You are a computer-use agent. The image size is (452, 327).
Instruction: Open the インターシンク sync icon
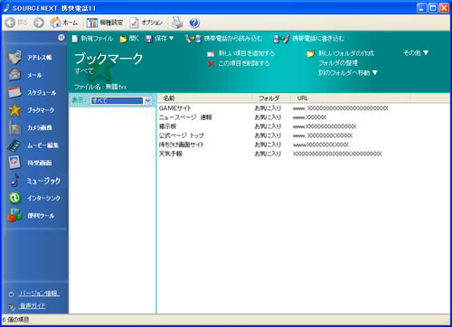(x=14, y=198)
